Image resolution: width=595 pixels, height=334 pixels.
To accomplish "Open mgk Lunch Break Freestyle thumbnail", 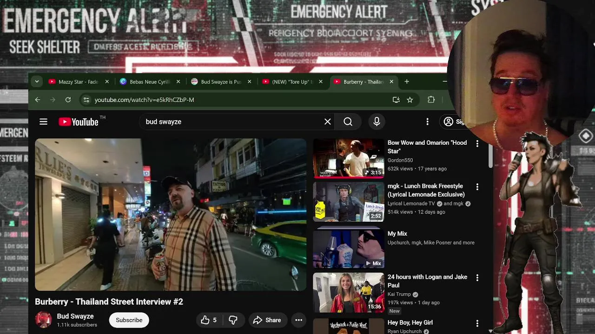I will click(x=348, y=201).
